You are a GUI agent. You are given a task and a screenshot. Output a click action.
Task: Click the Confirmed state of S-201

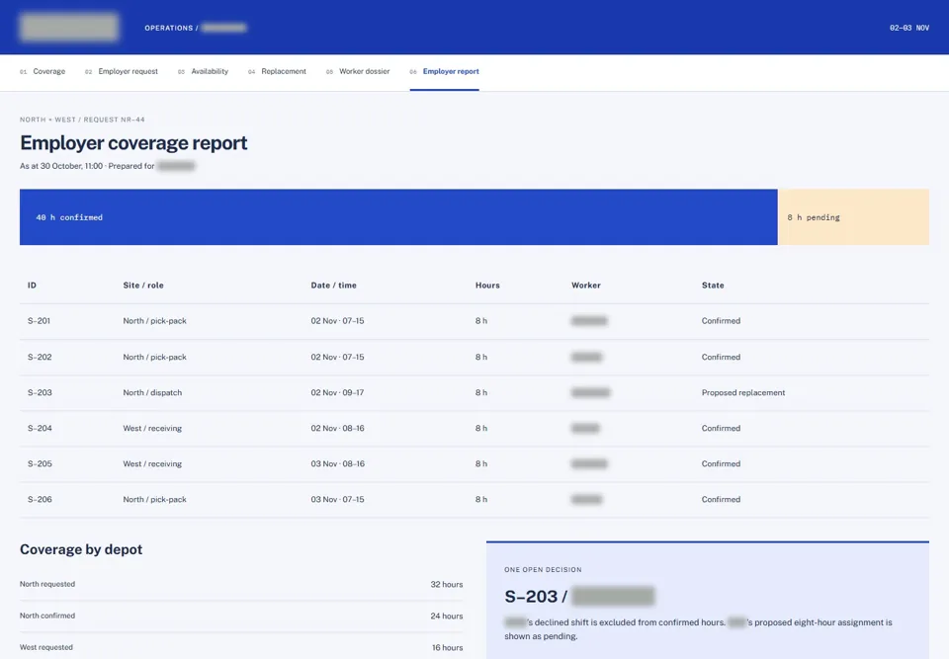pos(721,321)
